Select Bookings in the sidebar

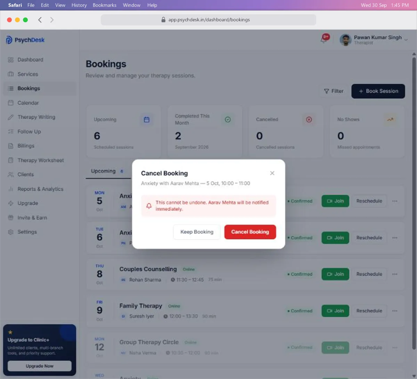(40, 88)
